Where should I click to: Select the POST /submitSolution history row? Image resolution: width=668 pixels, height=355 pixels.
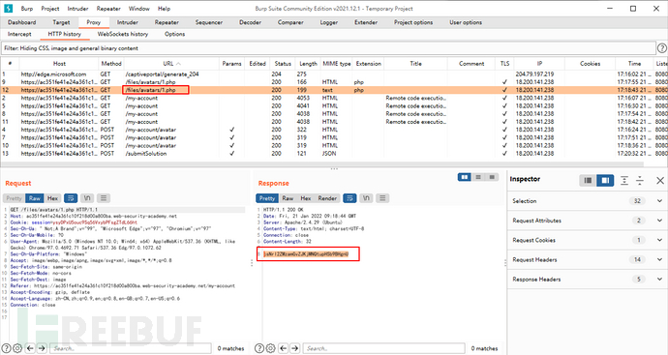pyautogui.click(x=334, y=154)
